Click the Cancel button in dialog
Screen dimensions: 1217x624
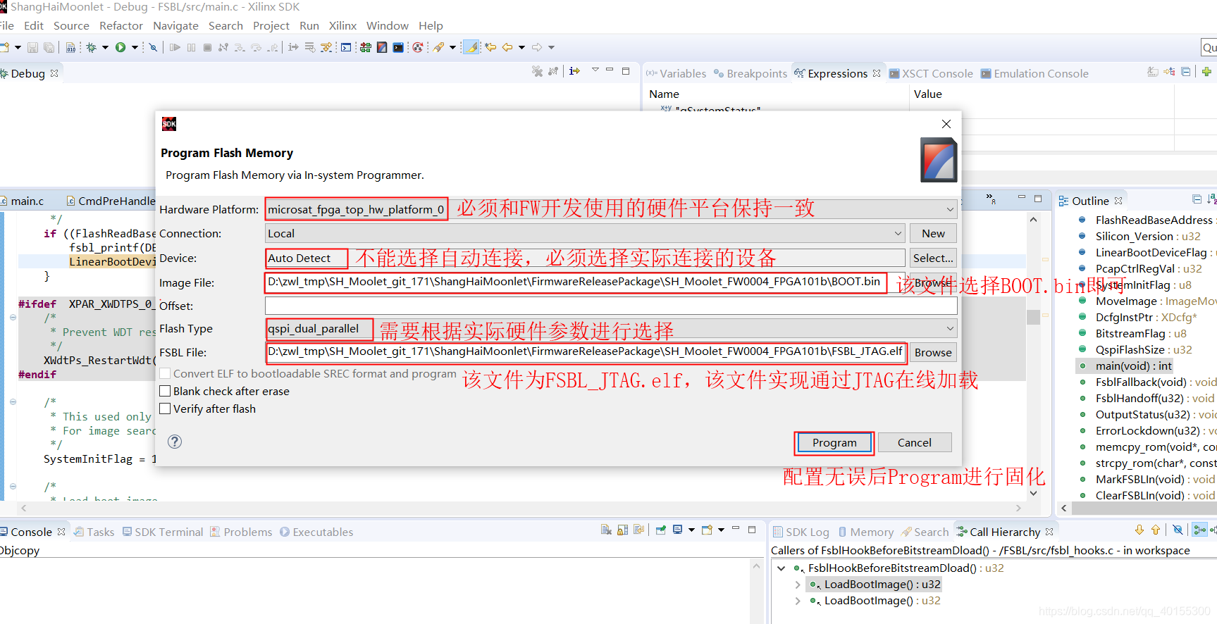(x=915, y=442)
